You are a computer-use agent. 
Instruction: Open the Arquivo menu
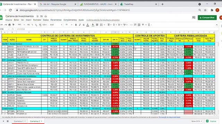[9, 20]
